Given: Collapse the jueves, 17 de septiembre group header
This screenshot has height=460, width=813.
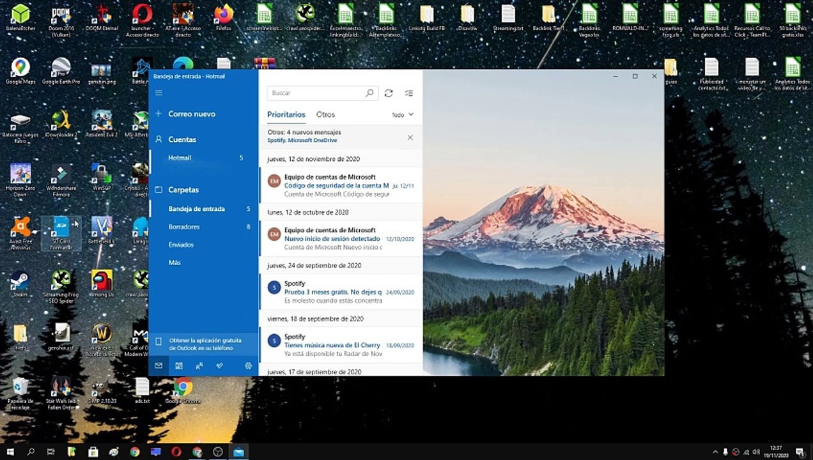Looking at the screenshot, I should (x=341, y=371).
